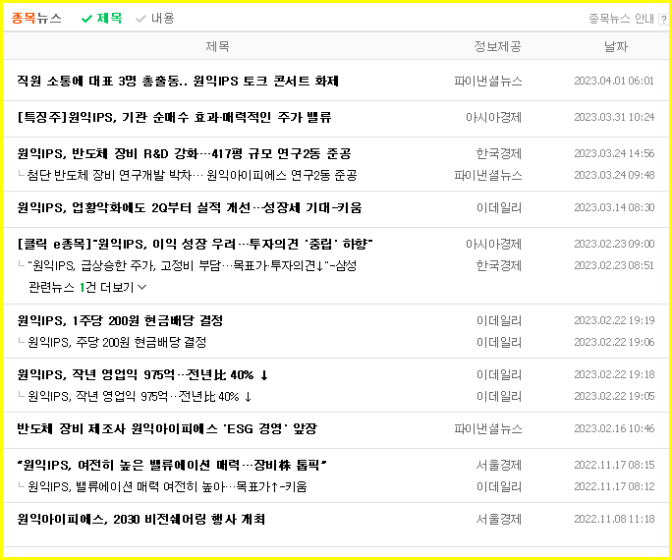Open article [클릭 e종목] 원익IPS, 이익 성장 우려
Screen dimensions: 672x560
195,244
